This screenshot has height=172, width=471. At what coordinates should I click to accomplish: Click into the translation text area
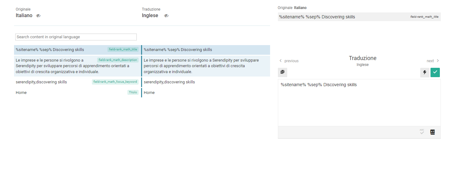click(x=359, y=103)
